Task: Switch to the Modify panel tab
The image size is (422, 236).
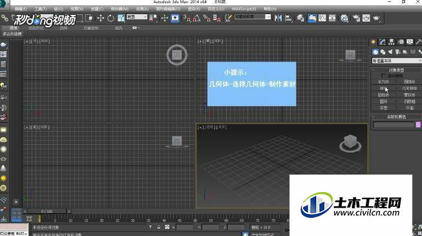Action: point(383,42)
